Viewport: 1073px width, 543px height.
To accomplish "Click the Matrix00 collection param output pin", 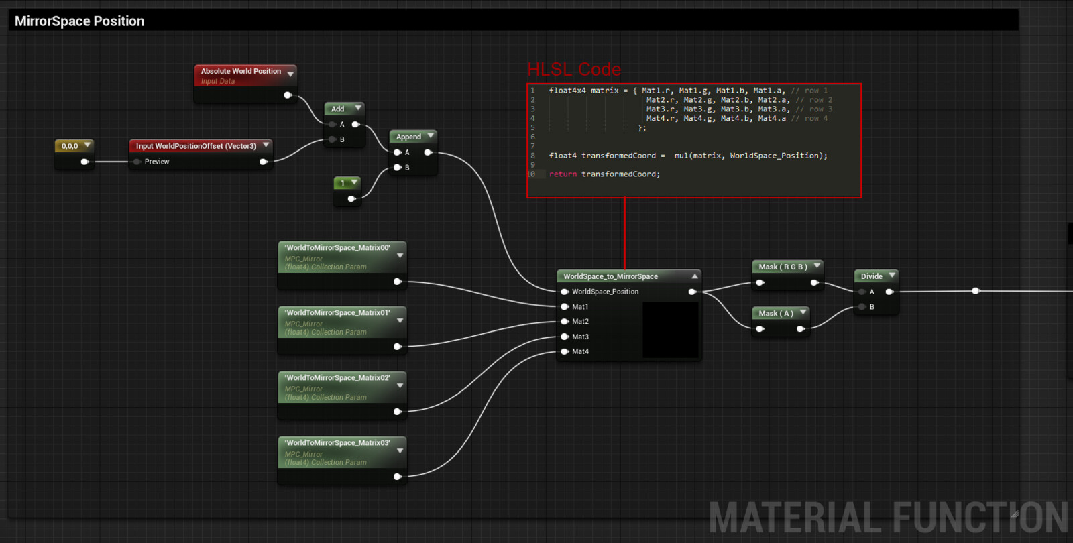I will point(398,282).
